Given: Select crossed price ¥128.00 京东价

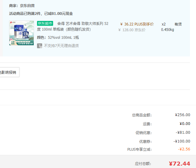Looking at the screenshot, I should tap(132, 30).
